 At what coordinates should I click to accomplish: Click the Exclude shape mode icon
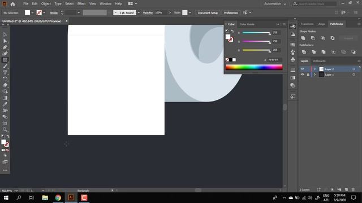pos(333,38)
